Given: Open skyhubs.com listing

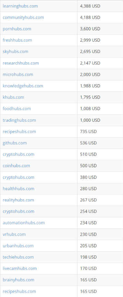Looking at the screenshot, I should pyautogui.click(x=15, y=52).
